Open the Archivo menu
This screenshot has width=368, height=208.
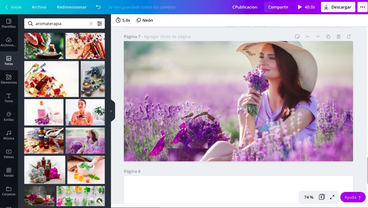point(39,7)
